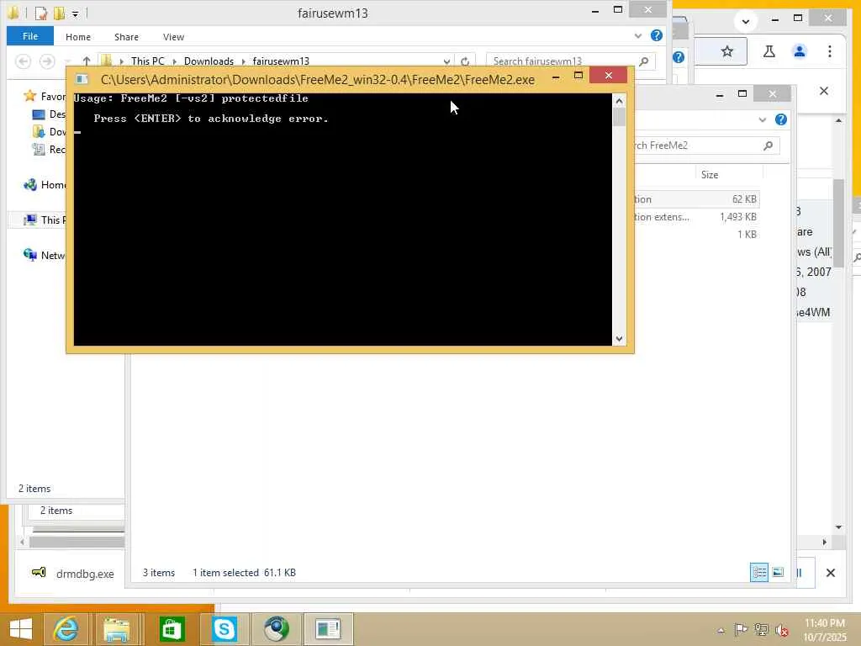
Task: Select Recent places in navigation pane
Action: [x=49, y=150]
